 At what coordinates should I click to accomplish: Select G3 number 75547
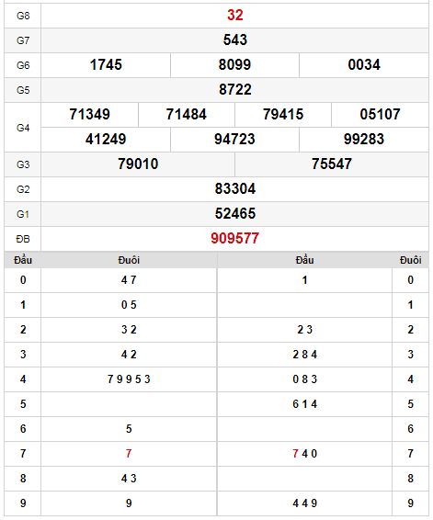click(332, 164)
